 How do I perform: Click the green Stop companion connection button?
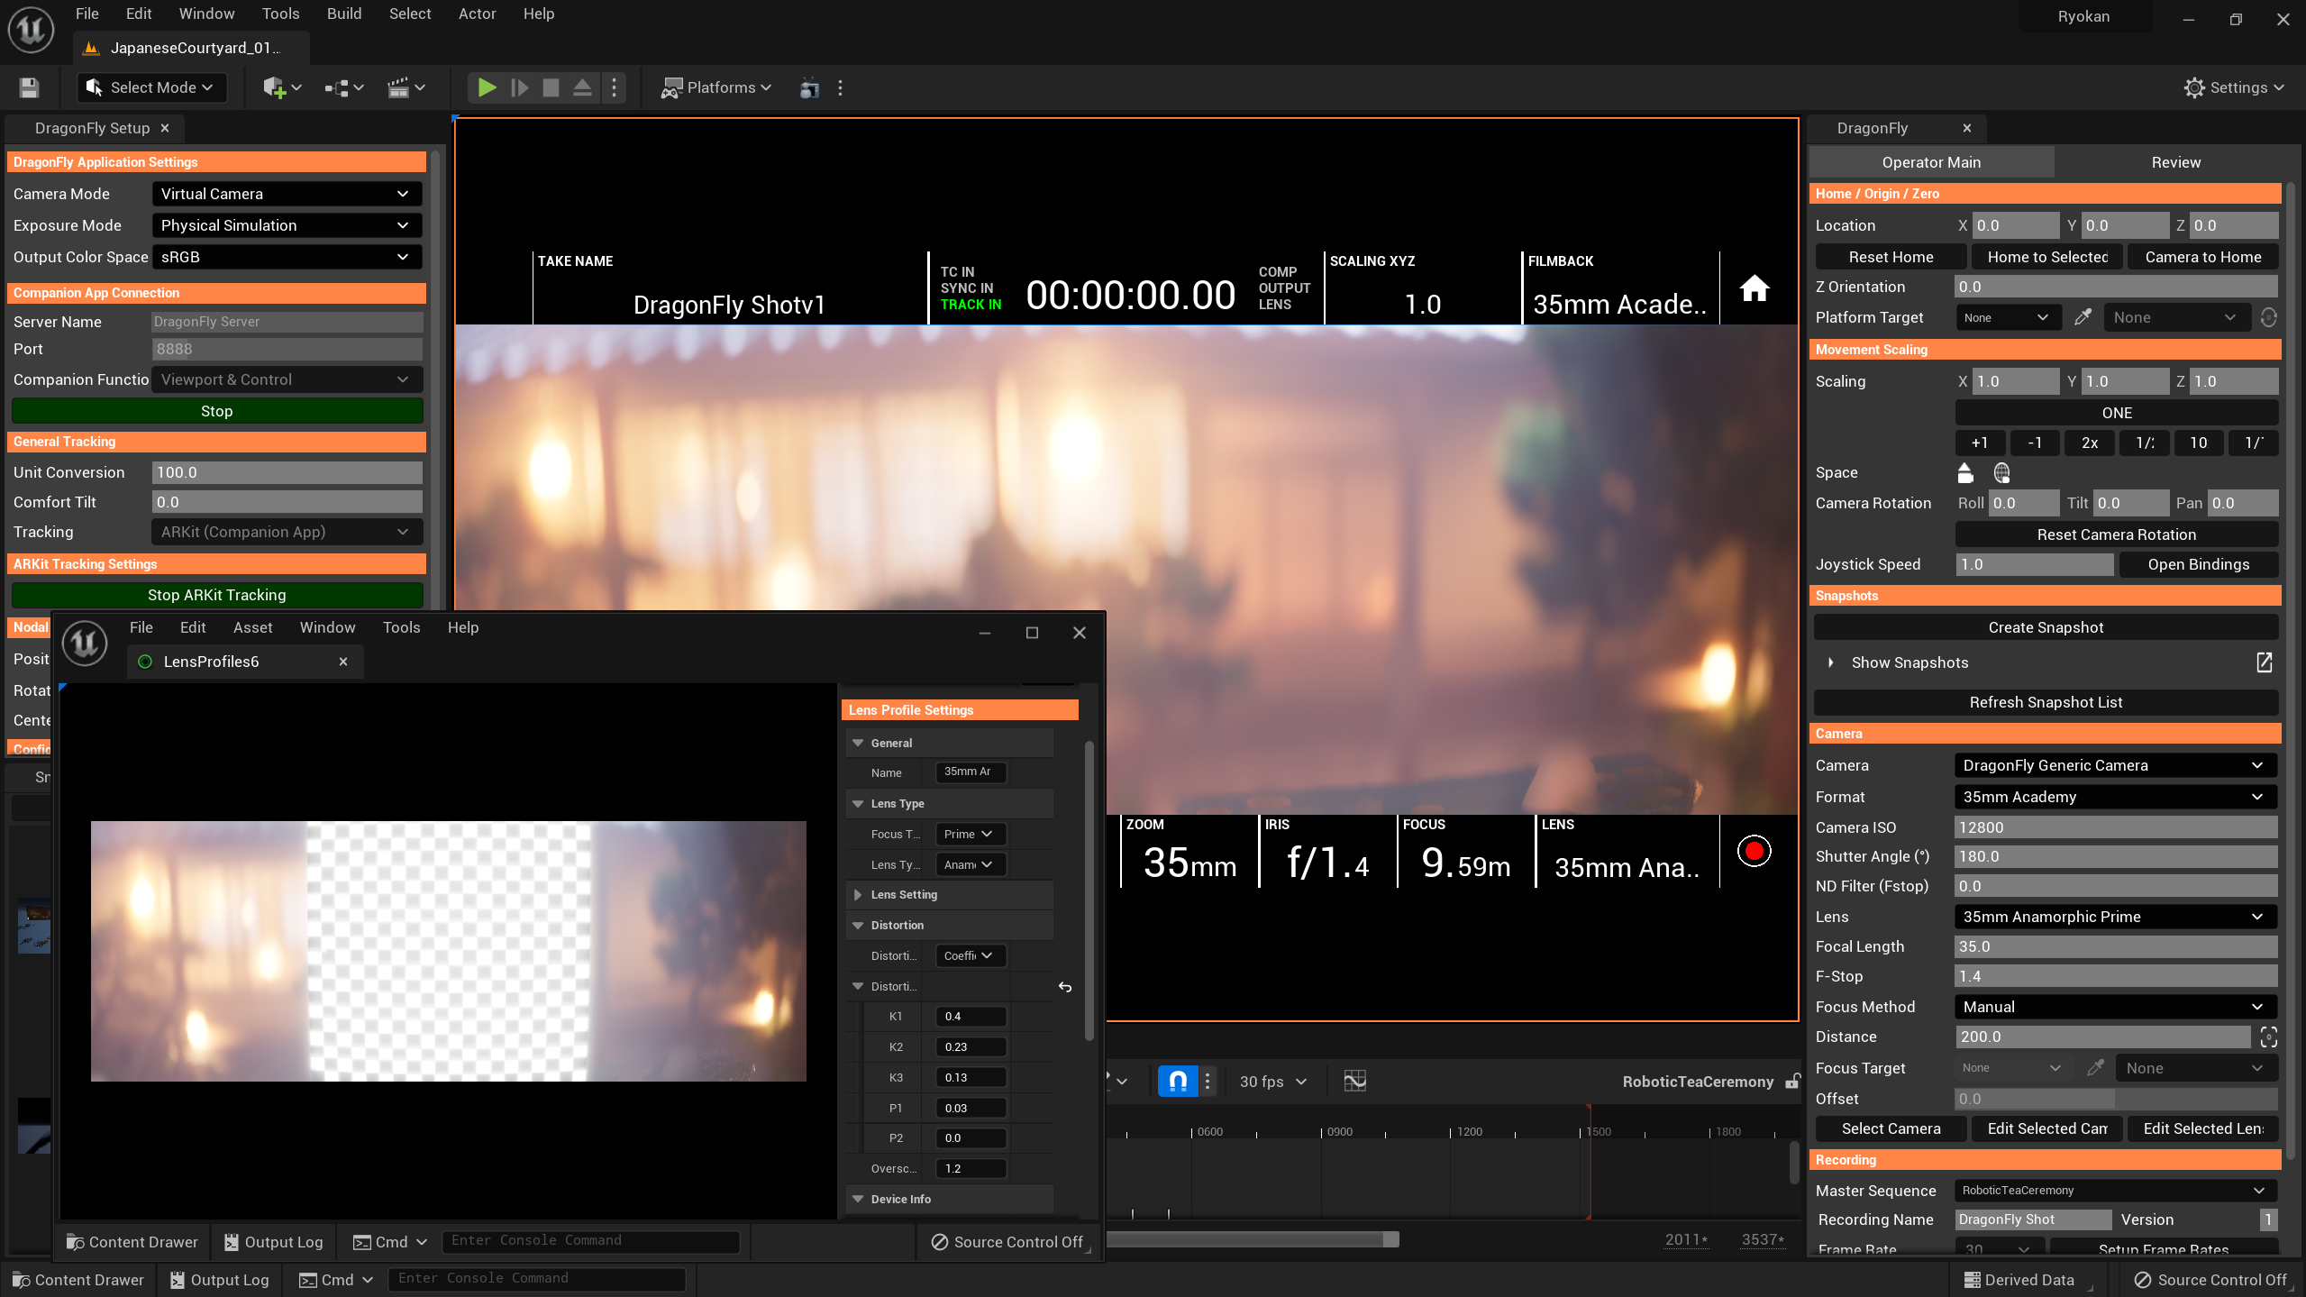pos(216,411)
